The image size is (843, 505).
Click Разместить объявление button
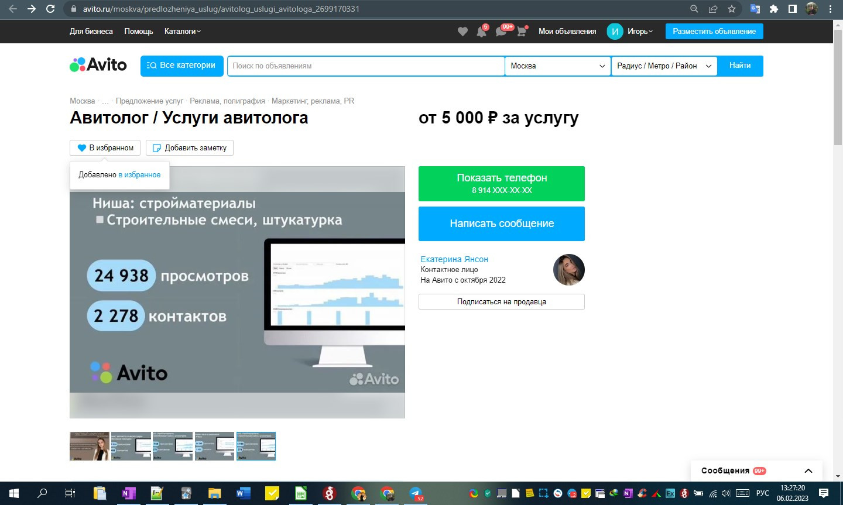(714, 32)
